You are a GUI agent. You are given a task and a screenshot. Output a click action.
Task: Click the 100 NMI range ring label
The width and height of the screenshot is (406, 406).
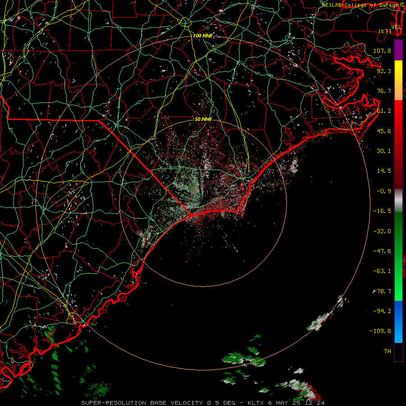tap(203, 36)
